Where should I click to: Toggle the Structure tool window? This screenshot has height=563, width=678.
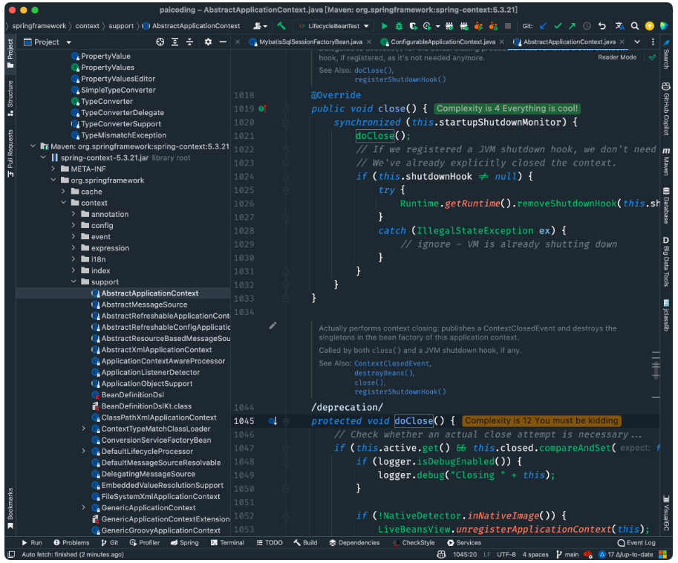(x=10, y=98)
